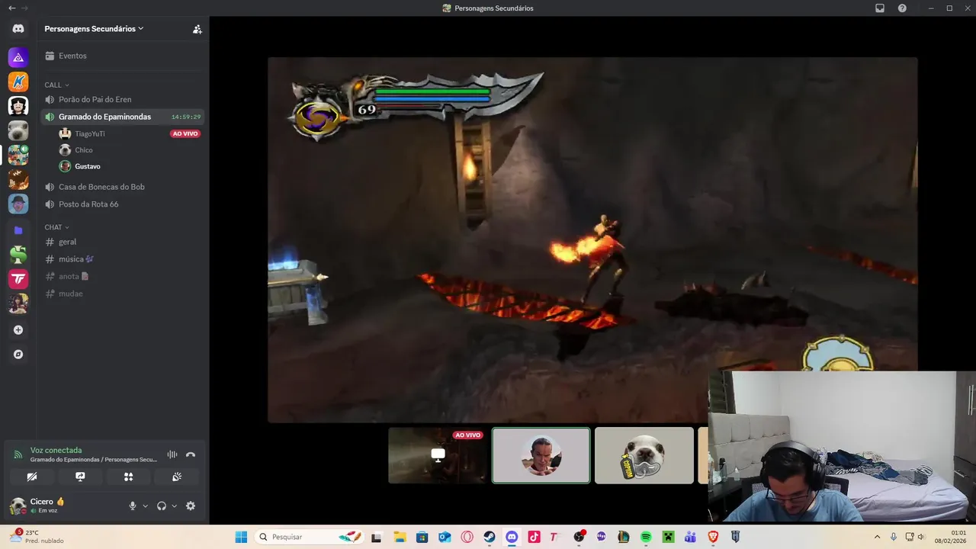Open Minecraft creeper icon from the taskbar

point(668,537)
